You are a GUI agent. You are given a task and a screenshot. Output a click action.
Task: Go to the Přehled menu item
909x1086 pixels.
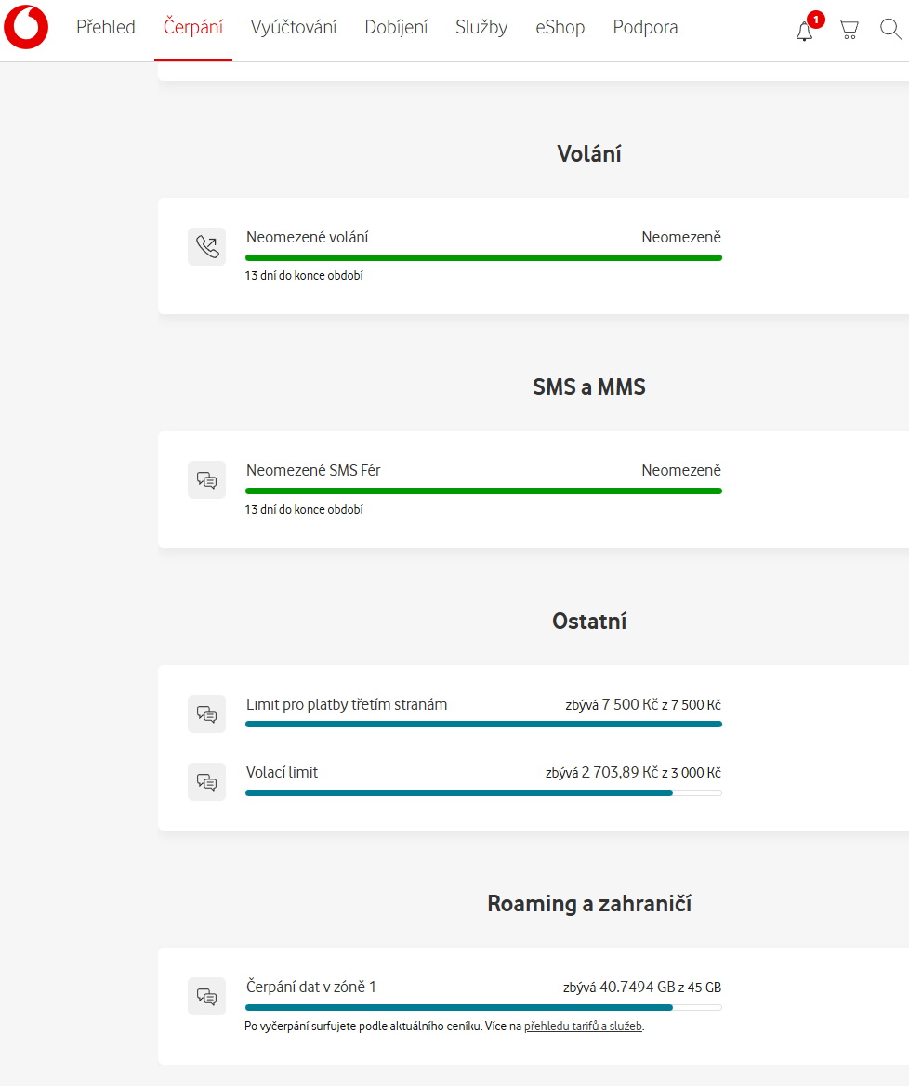coord(106,28)
